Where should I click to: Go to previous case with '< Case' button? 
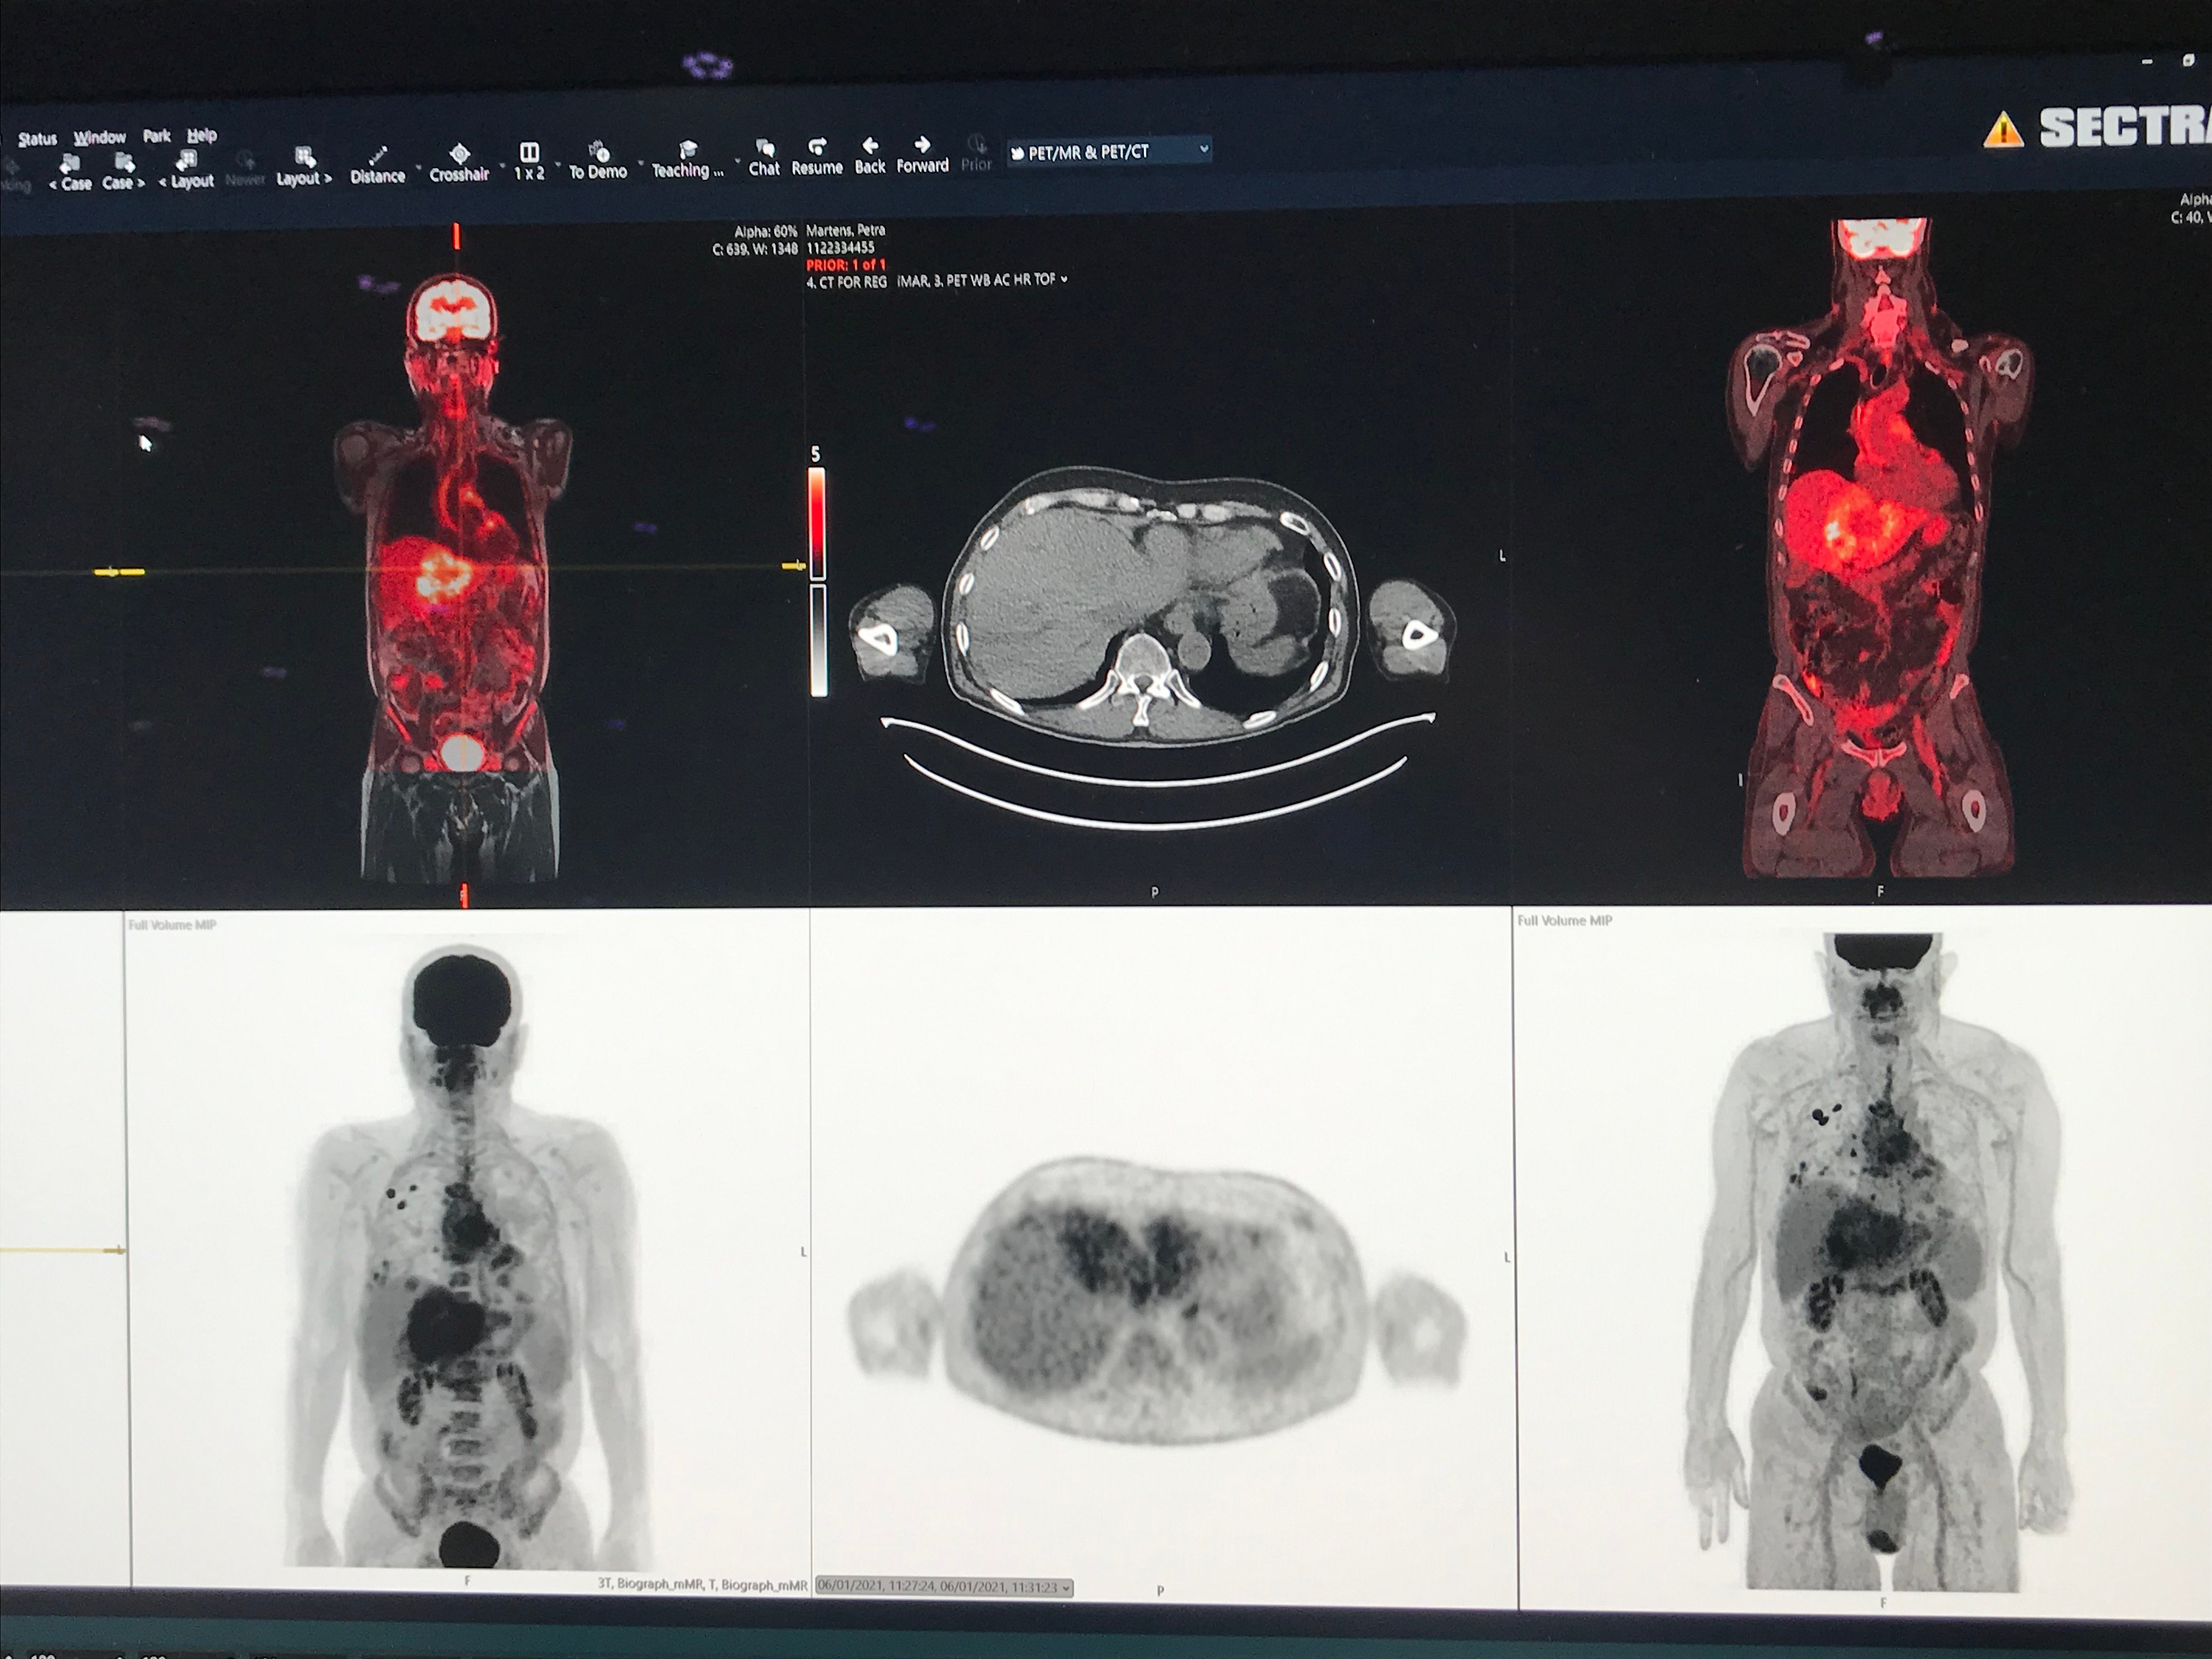pyautogui.click(x=71, y=173)
